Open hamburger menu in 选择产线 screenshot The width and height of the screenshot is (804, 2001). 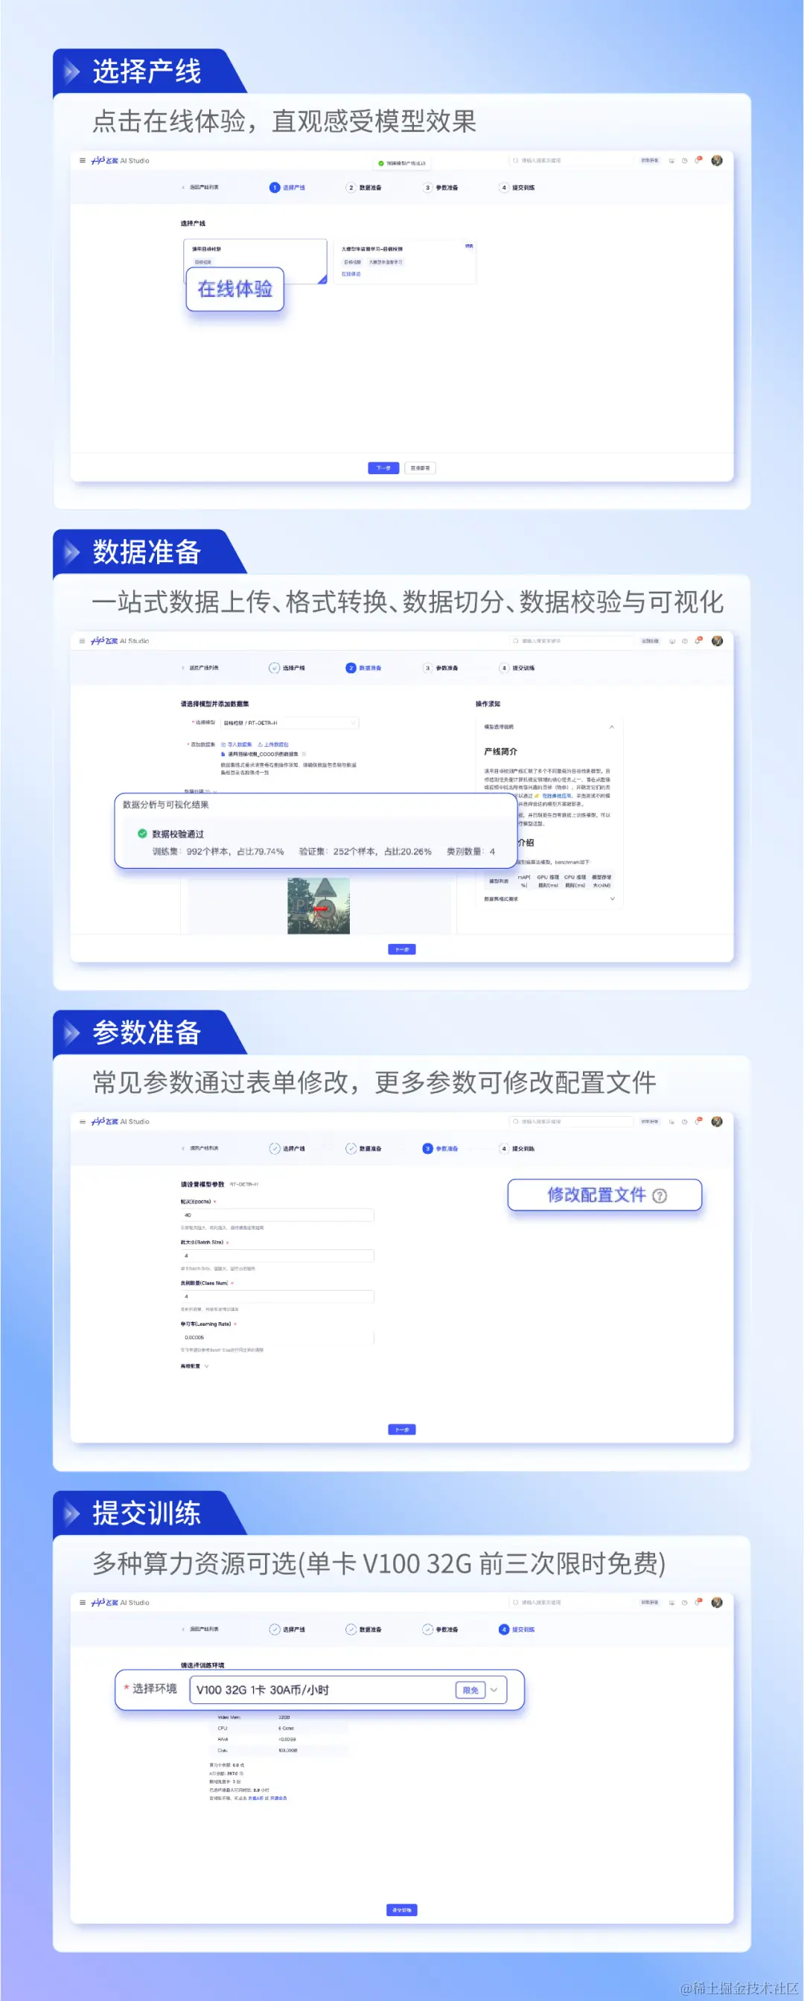(83, 161)
